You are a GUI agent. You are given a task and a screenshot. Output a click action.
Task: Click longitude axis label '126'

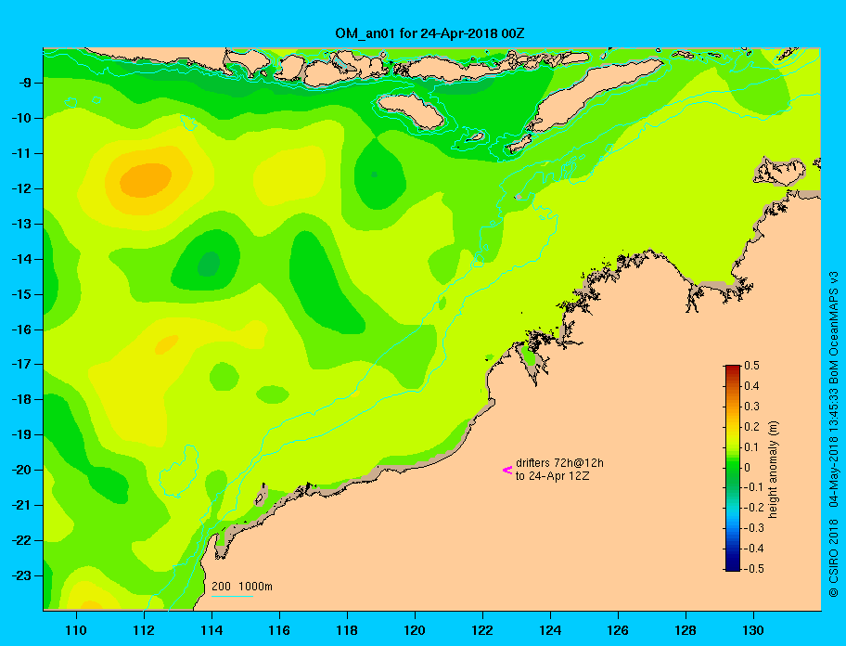pos(618,630)
